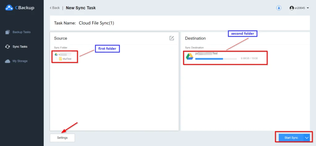This screenshot has height=146, width=316.
Task: Click the destination storage usage bar
Action: (x=216, y=59)
